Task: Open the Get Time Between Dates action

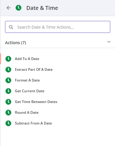Action: coord(58,102)
